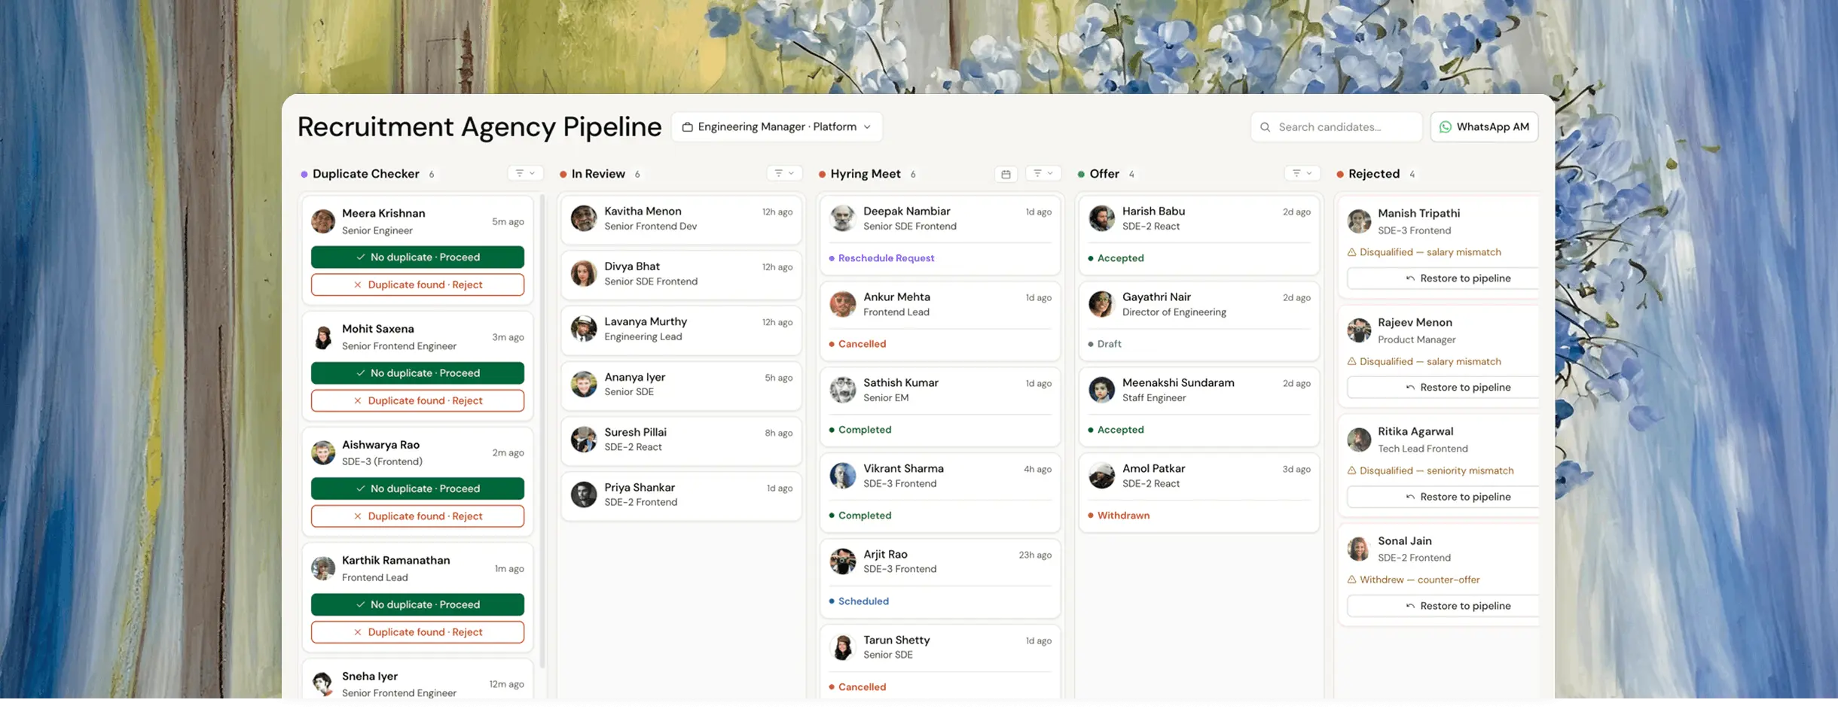Click the Hyring Meet column title
This screenshot has width=1838, height=712.
click(866, 174)
